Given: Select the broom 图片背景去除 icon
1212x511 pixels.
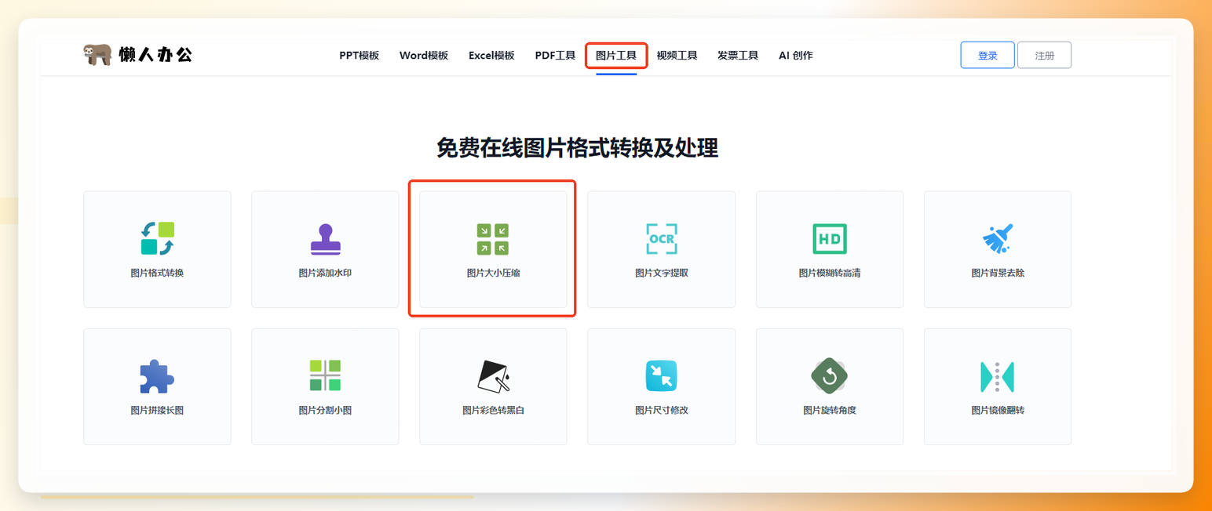Looking at the screenshot, I should pyautogui.click(x=998, y=239).
